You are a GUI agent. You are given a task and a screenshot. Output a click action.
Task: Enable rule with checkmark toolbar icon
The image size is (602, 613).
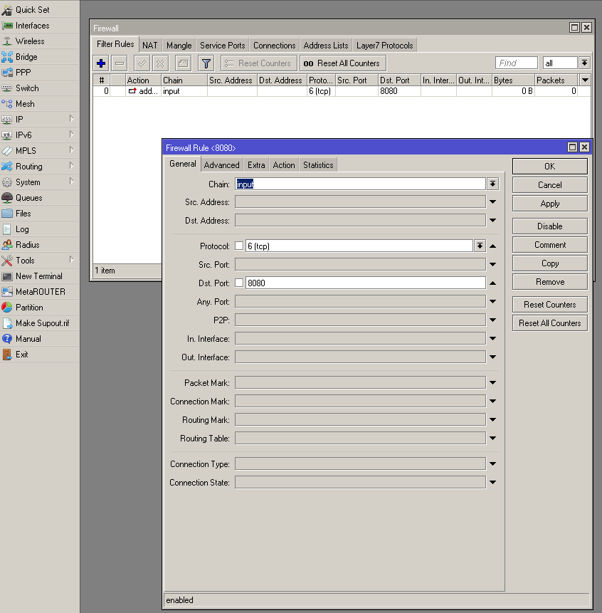click(x=142, y=63)
